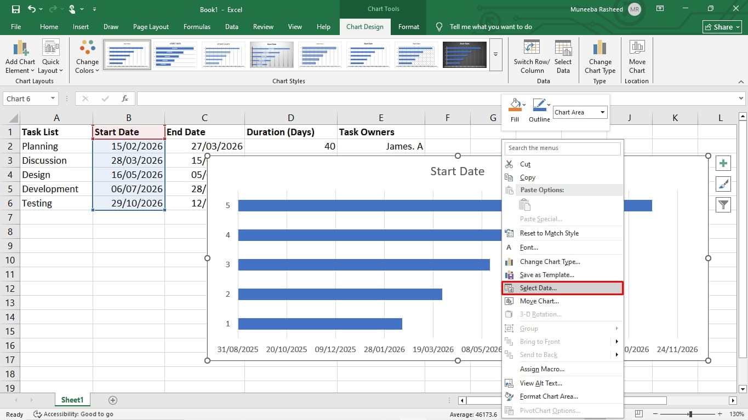Select cell with James. A
Image resolution: width=748 pixels, height=420 pixels.
tap(381, 146)
